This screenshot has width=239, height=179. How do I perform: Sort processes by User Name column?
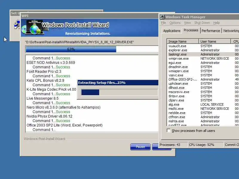coord(215,41)
